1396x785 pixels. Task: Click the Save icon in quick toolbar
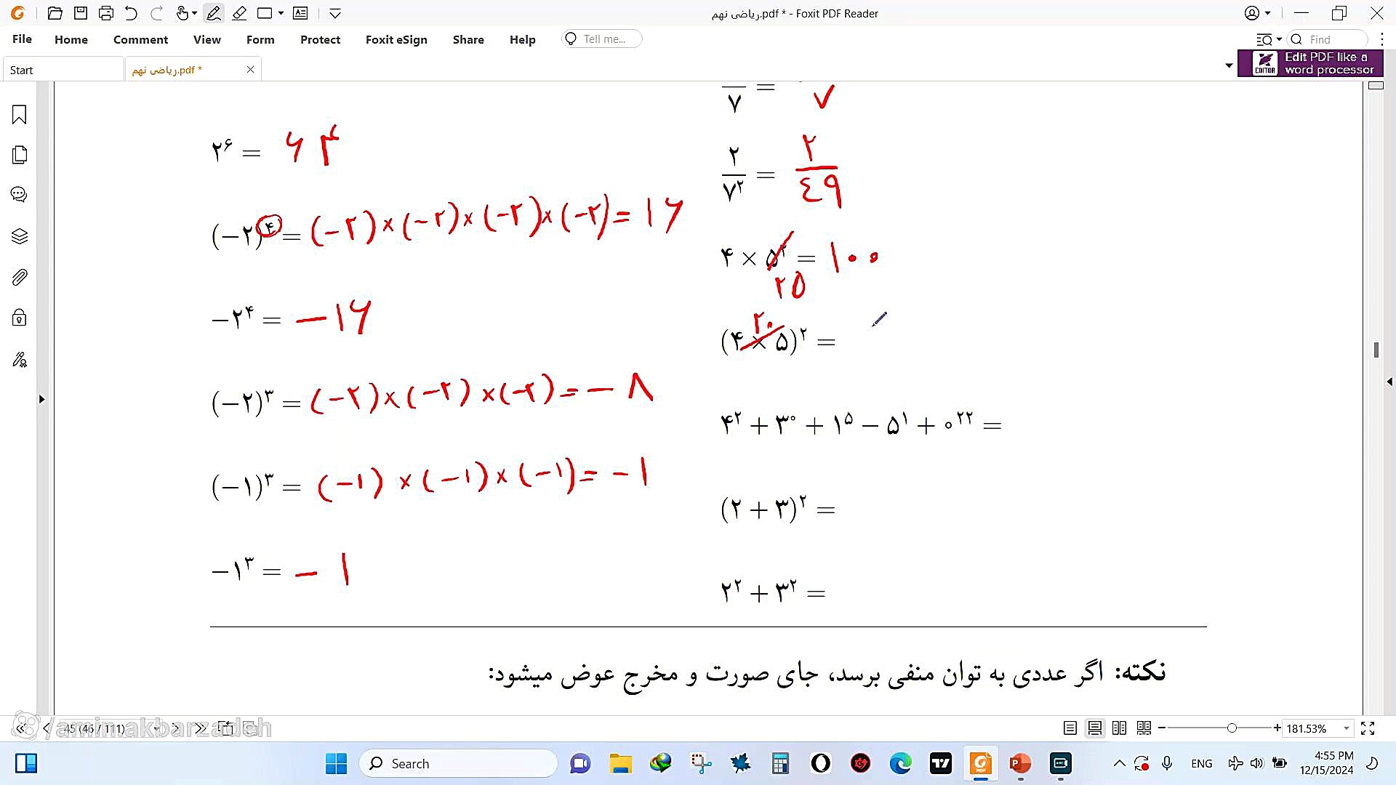tap(81, 13)
